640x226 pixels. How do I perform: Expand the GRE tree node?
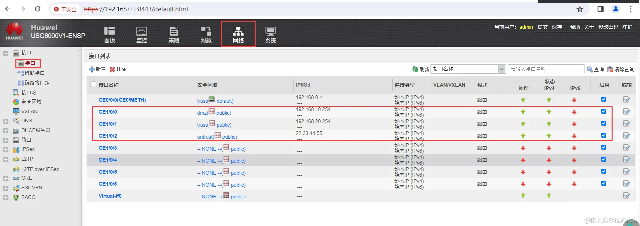click(x=6, y=179)
